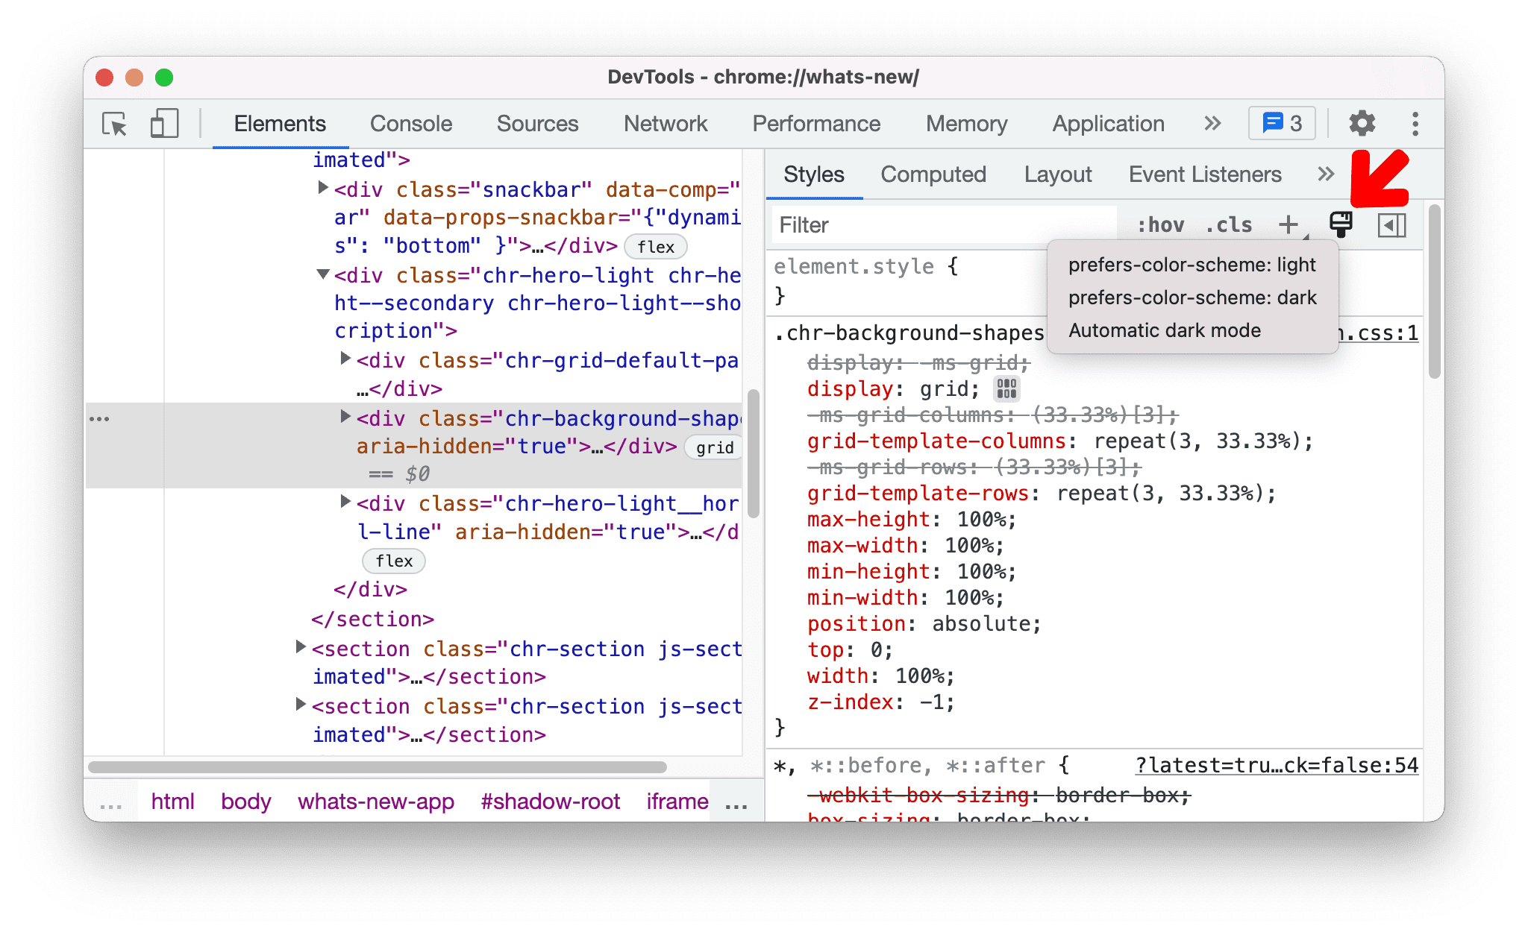Click the device toolbar toggle icon

click(x=160, y=123)
